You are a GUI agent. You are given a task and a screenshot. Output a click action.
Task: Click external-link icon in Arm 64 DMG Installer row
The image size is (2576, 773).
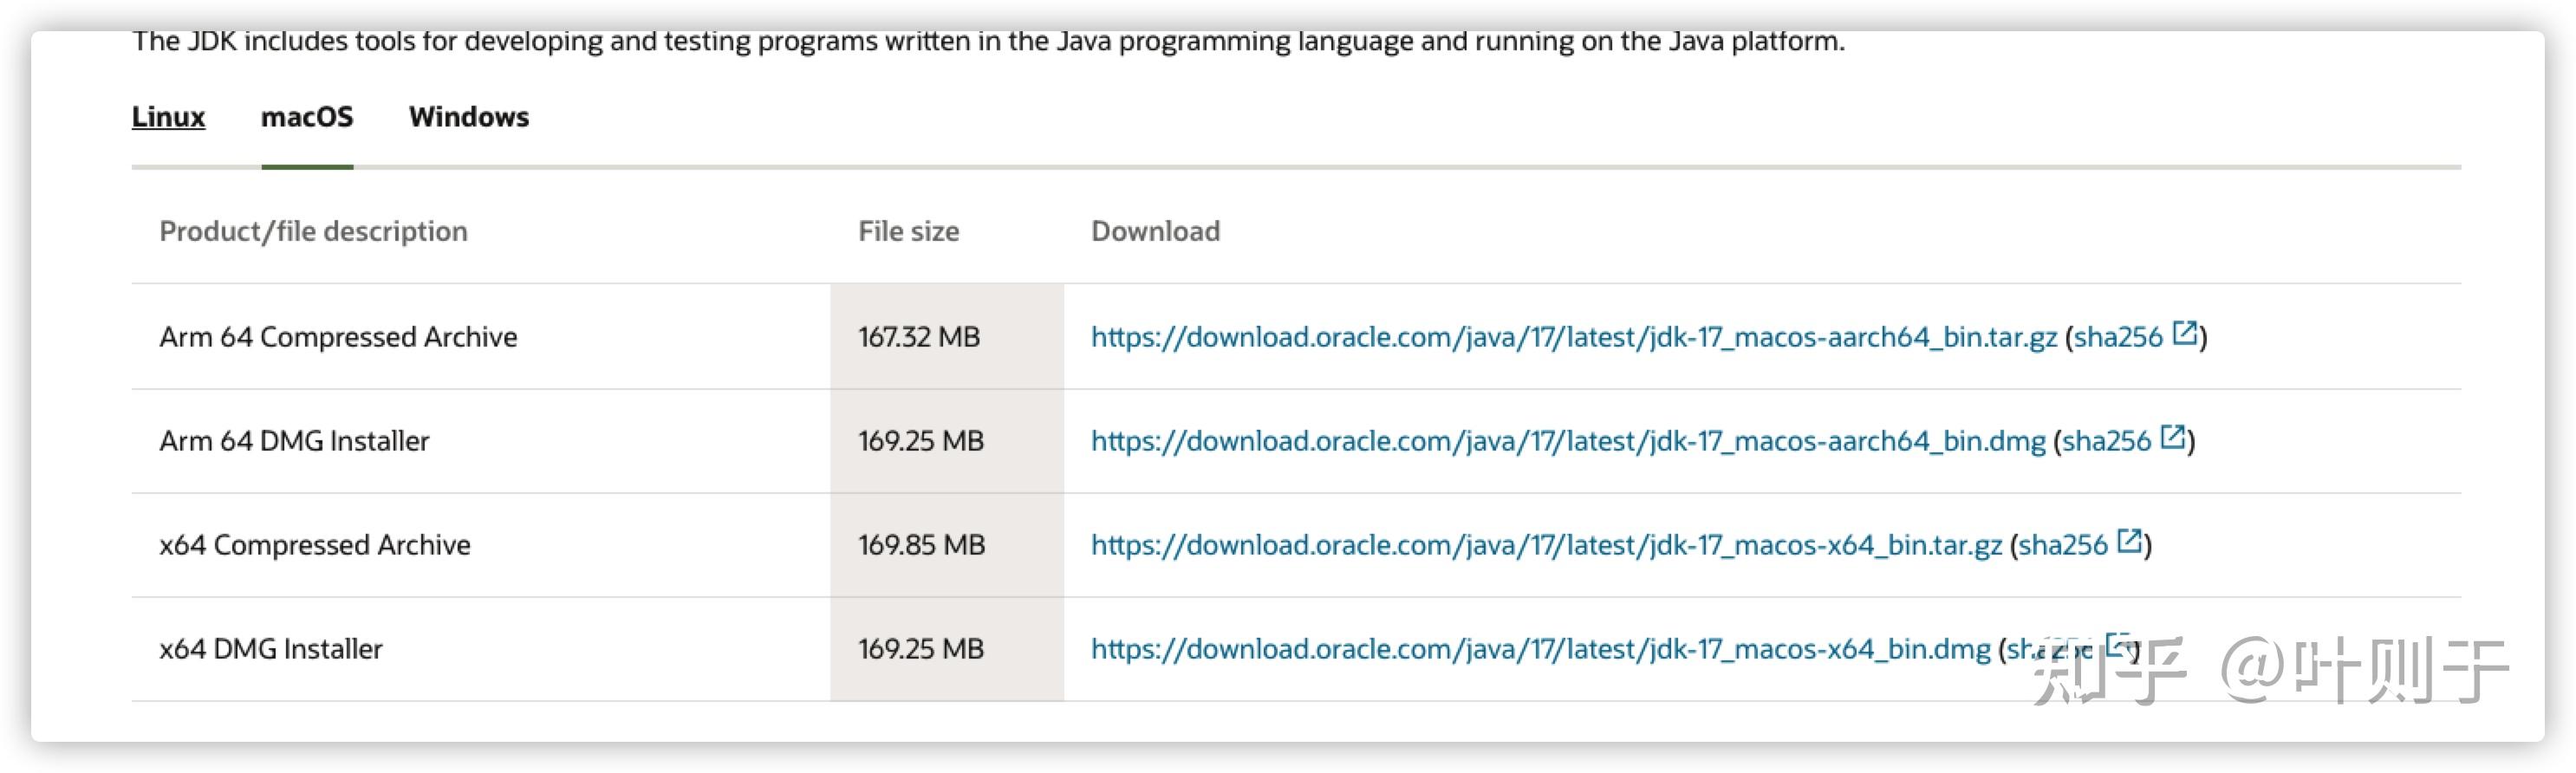coord(2172,437)
